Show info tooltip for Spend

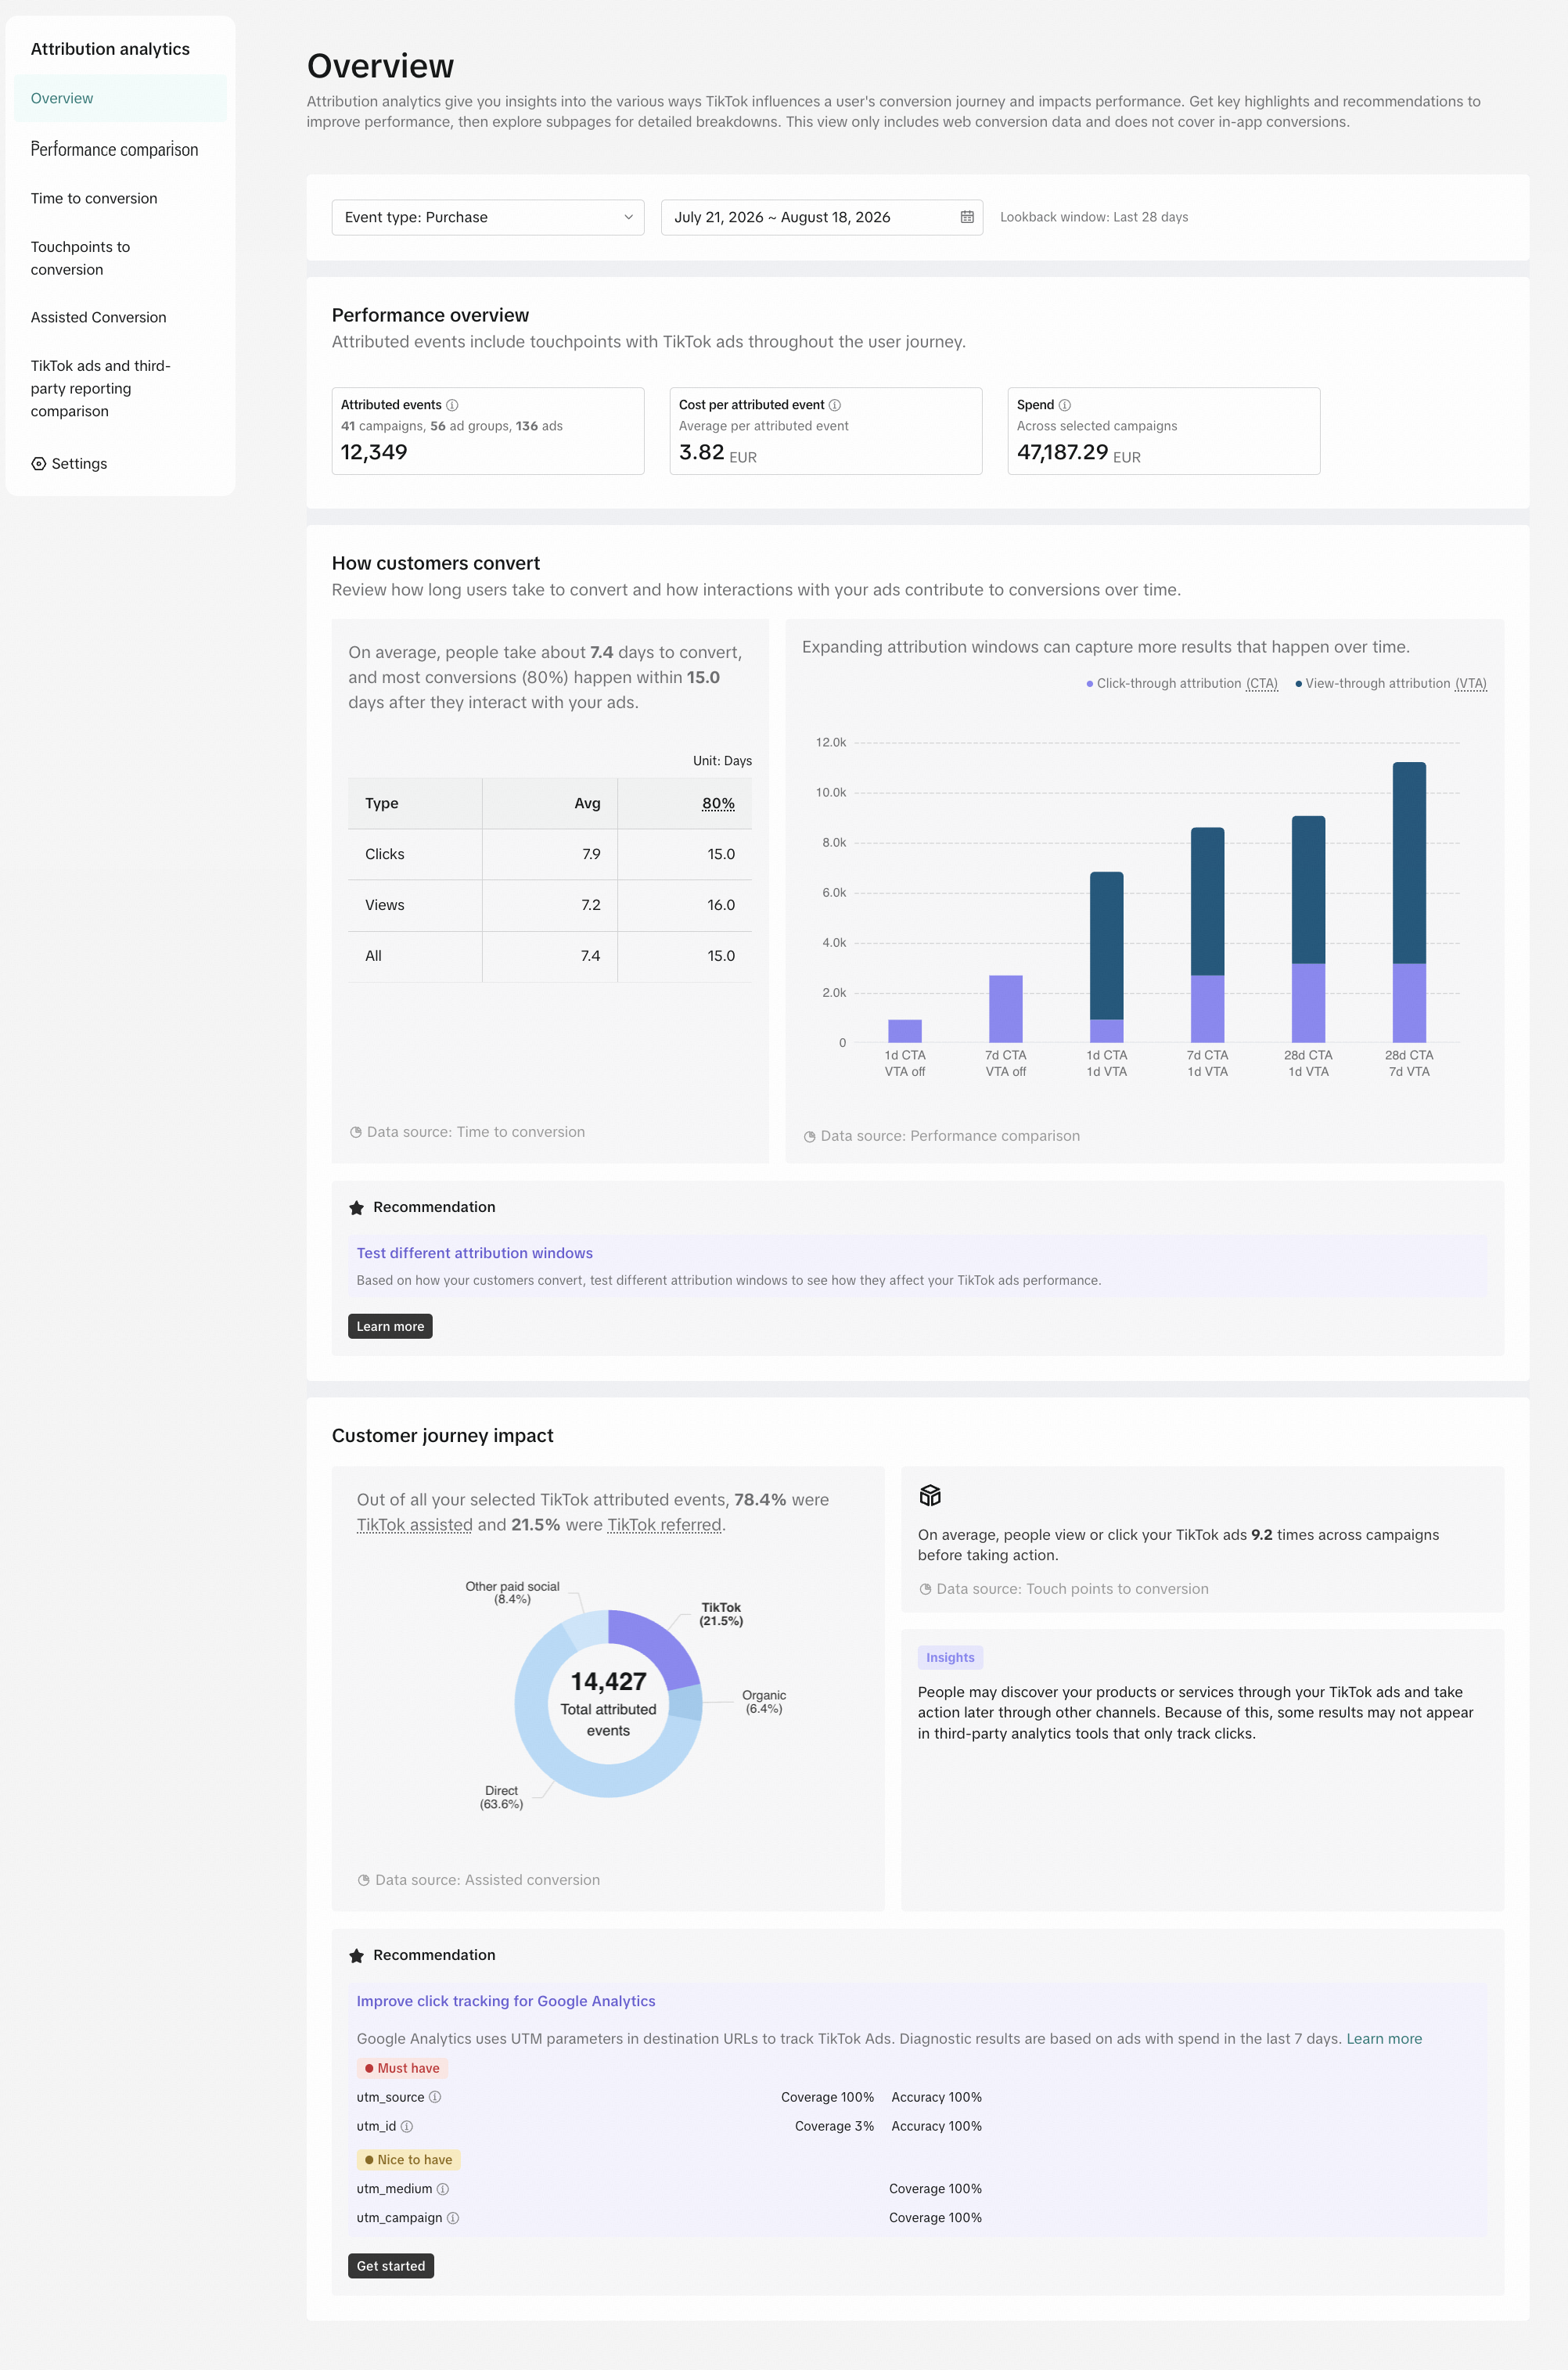[1065, 405]
